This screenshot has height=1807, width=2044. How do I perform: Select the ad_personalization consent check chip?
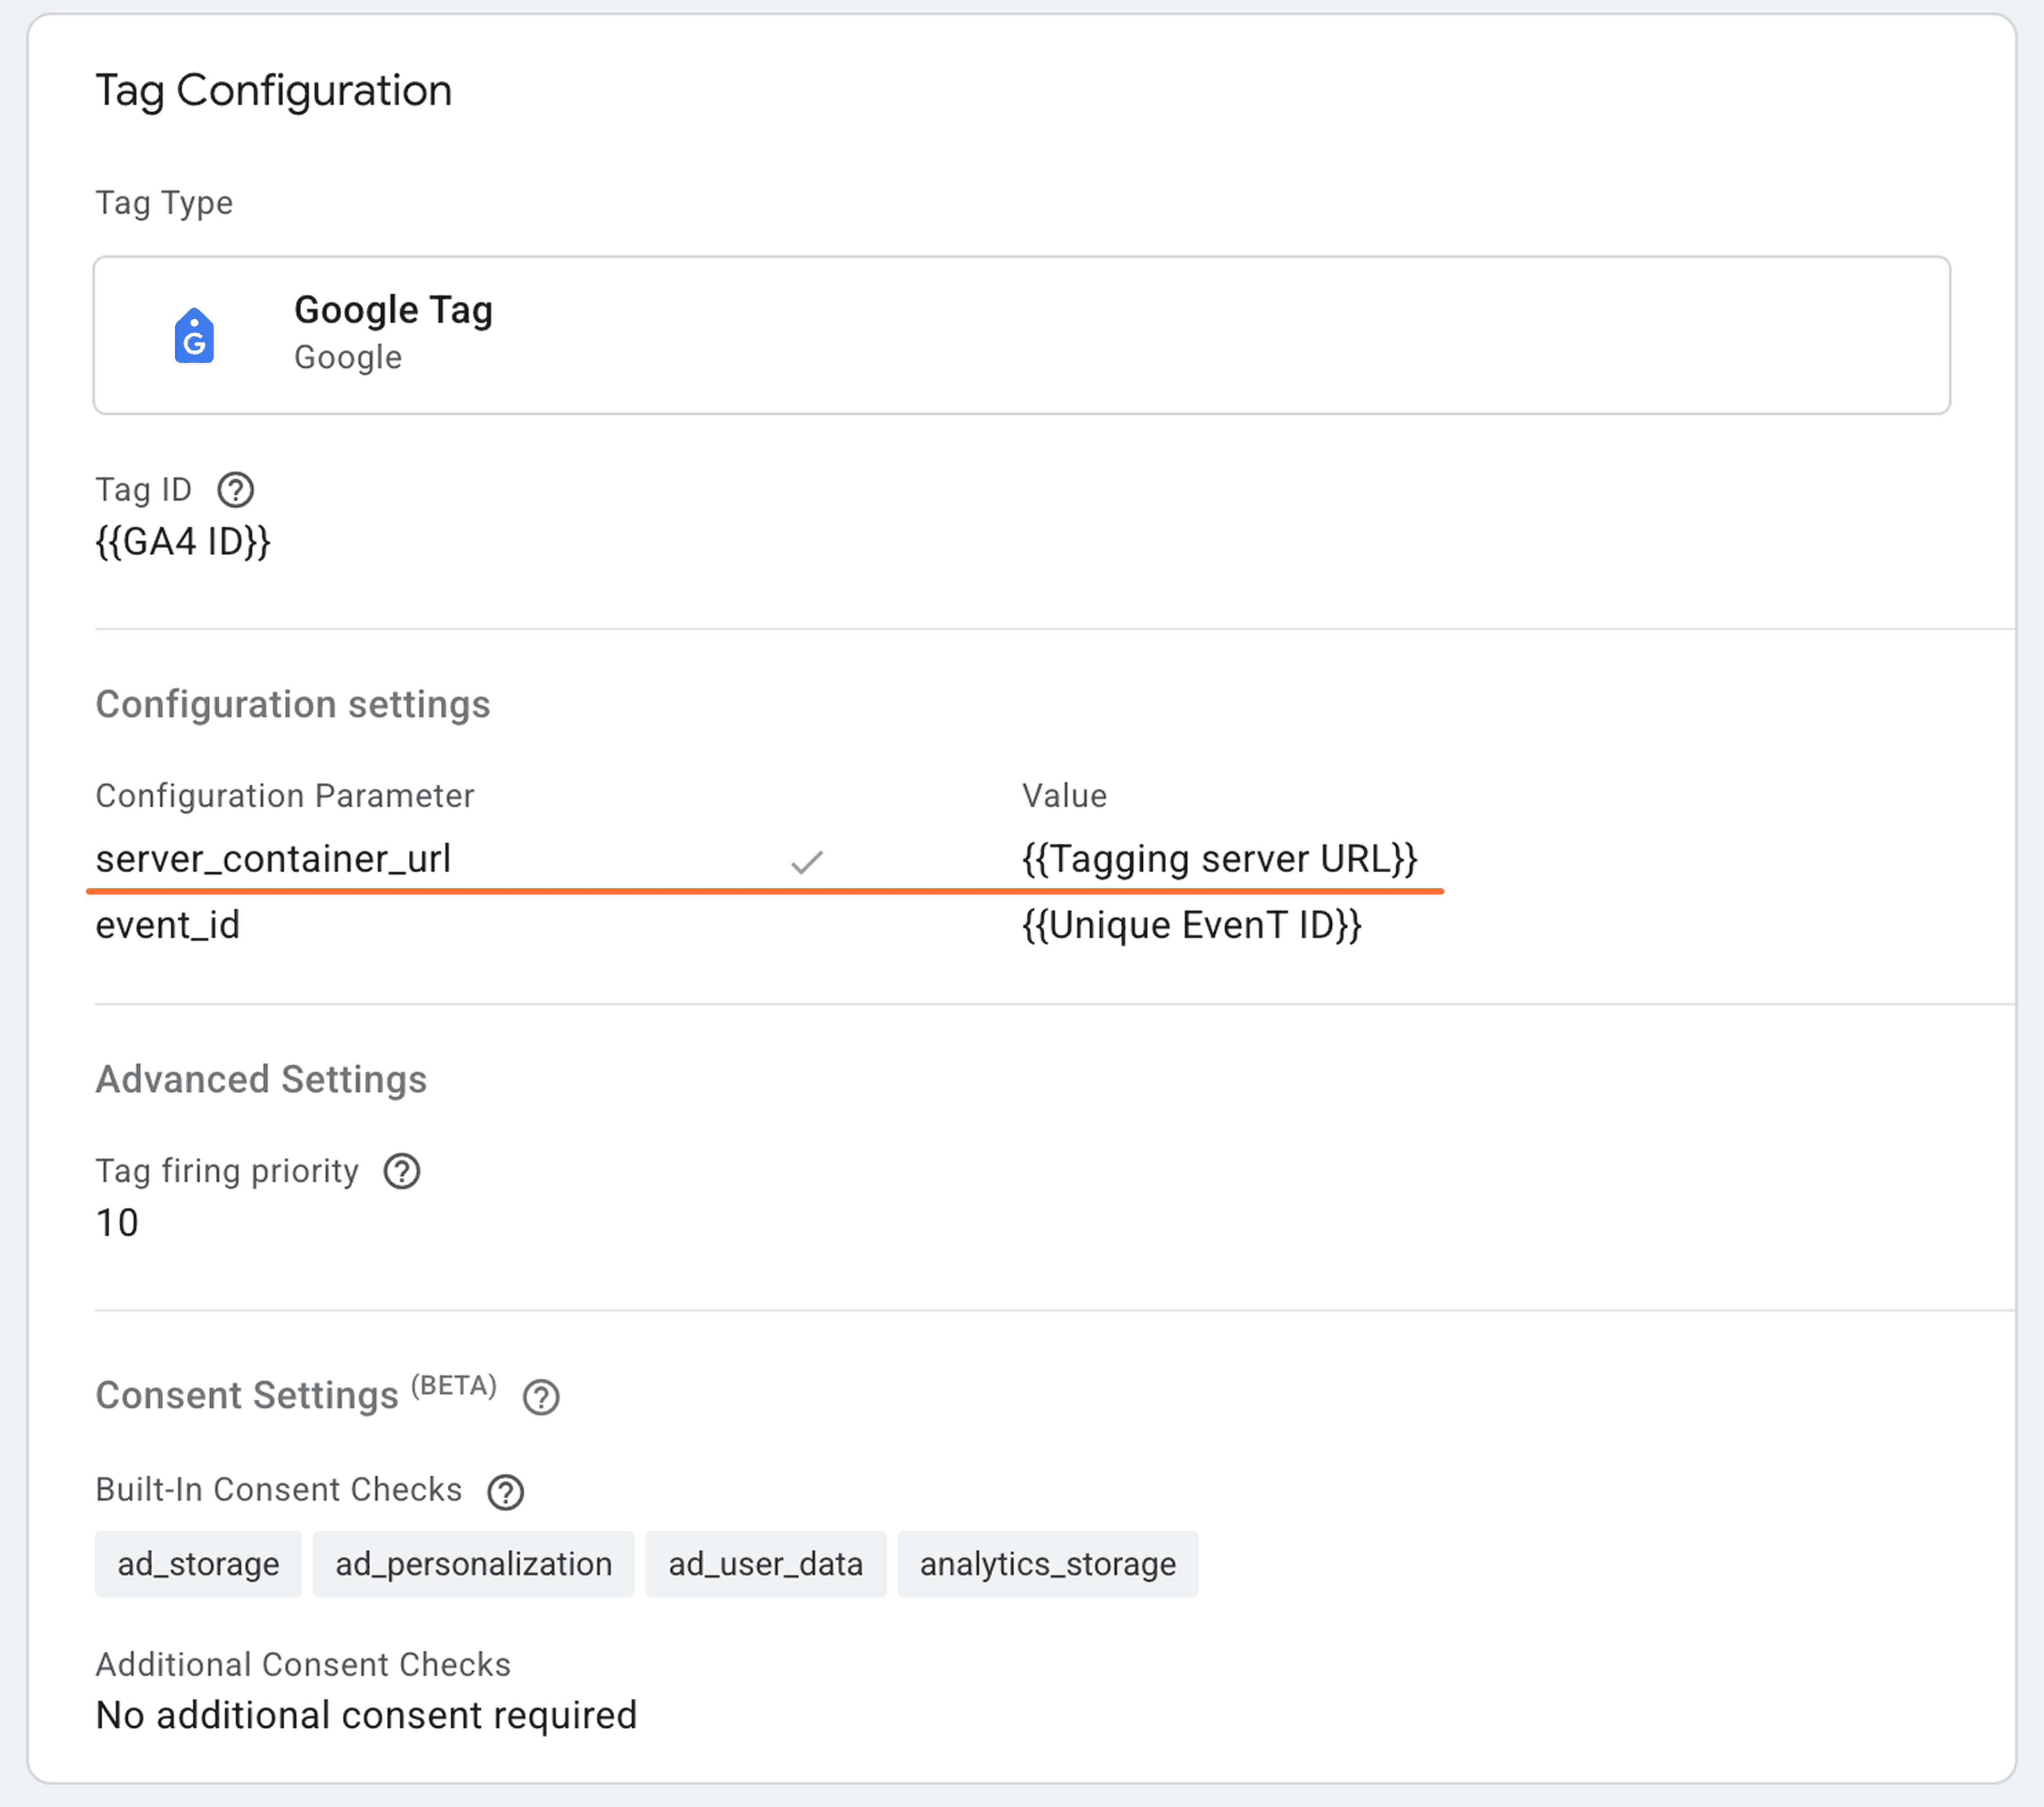(x=473, y=1564)
